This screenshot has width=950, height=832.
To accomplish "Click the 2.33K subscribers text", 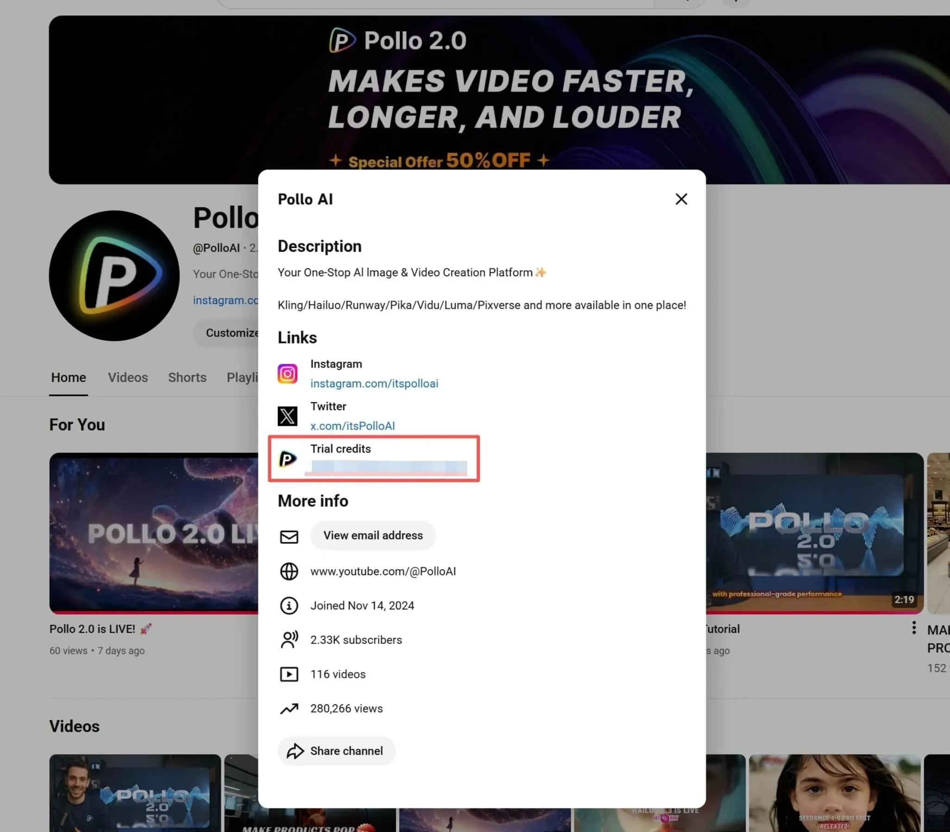I will click(x=356, y=640).
